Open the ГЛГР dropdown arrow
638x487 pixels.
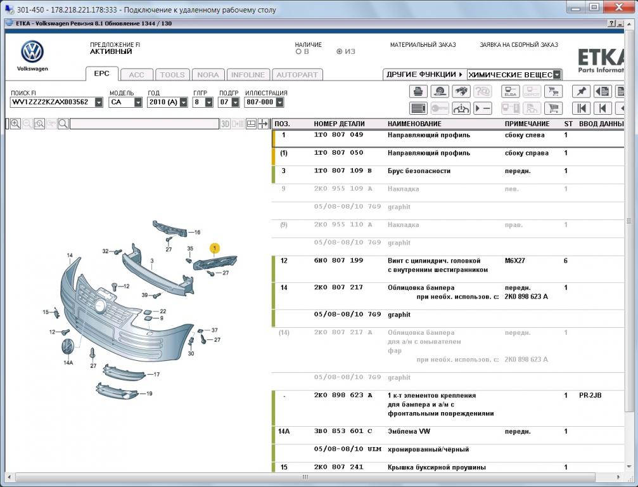click(x=209, y=102)
